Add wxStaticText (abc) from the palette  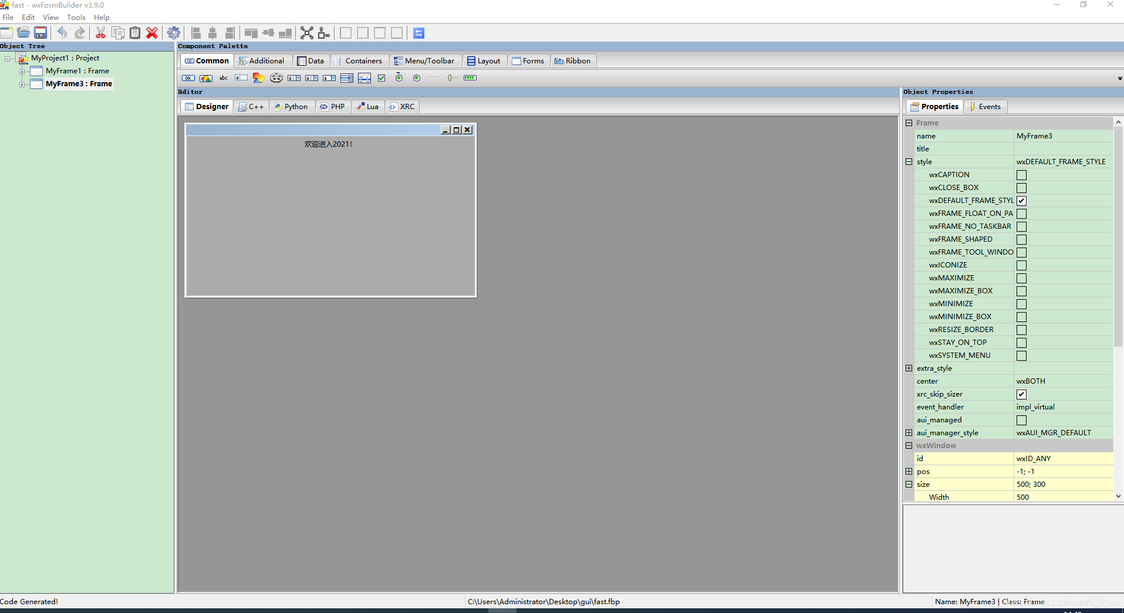(224, 78)
